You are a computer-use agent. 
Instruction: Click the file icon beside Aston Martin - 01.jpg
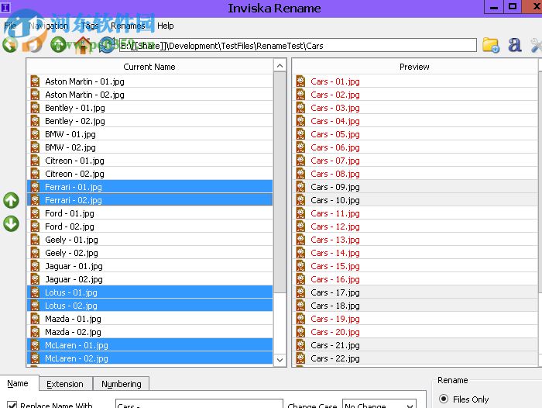point(35,81)
